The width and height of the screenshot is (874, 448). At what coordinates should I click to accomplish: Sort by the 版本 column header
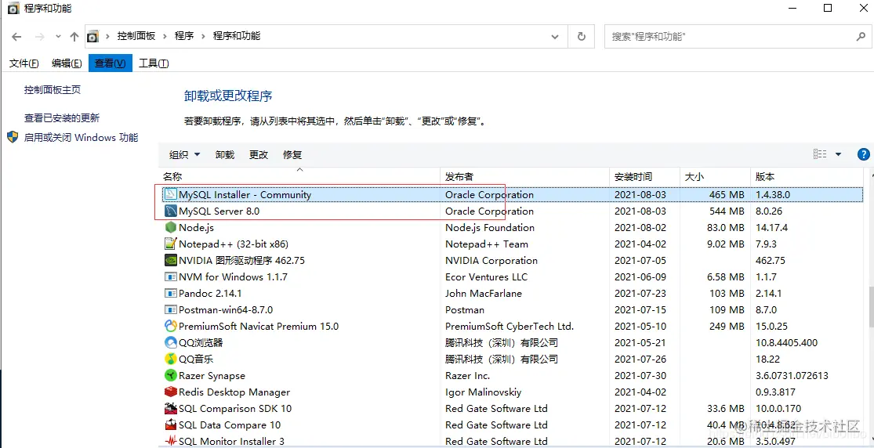pos(807,177)
